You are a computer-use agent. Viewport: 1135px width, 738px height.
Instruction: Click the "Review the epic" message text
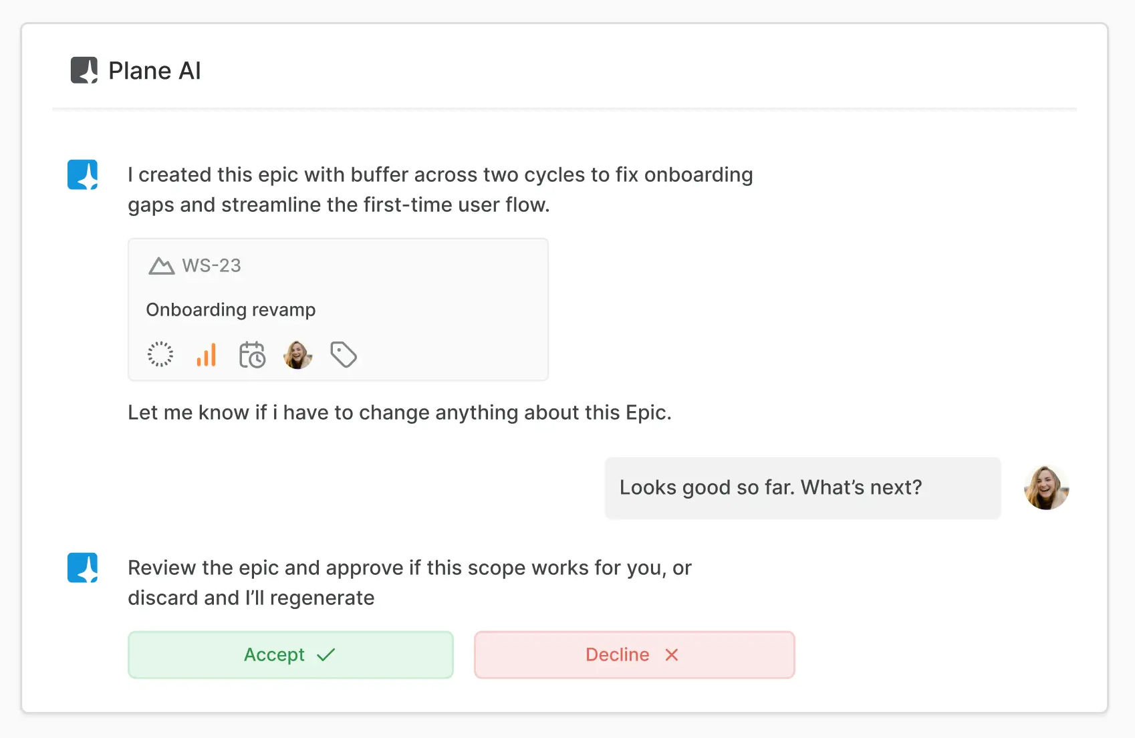click(409, 582)
